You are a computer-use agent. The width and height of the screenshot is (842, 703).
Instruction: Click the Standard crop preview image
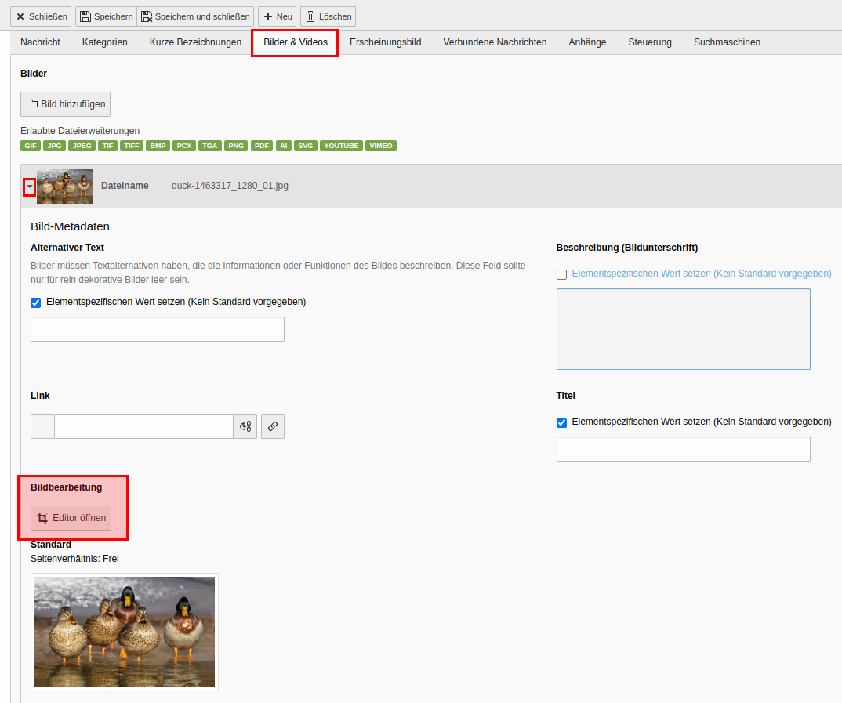click(125, 632)
